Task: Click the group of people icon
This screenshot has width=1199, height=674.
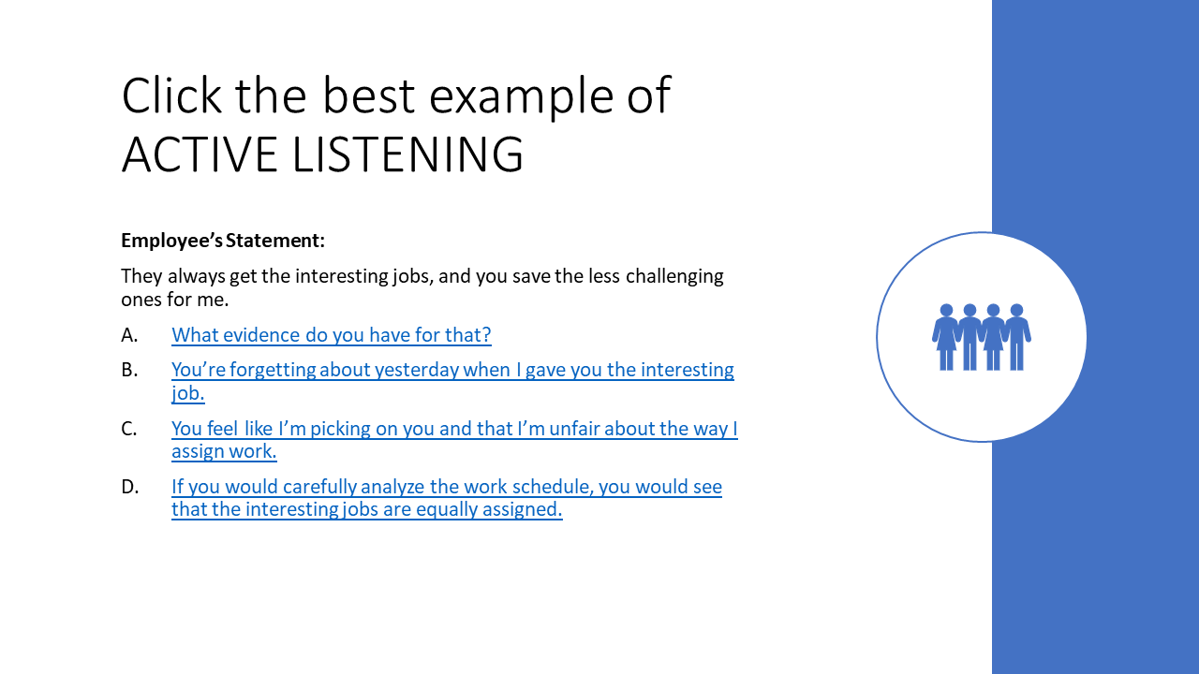Action: pyautogui.click(x=982, y=337)
